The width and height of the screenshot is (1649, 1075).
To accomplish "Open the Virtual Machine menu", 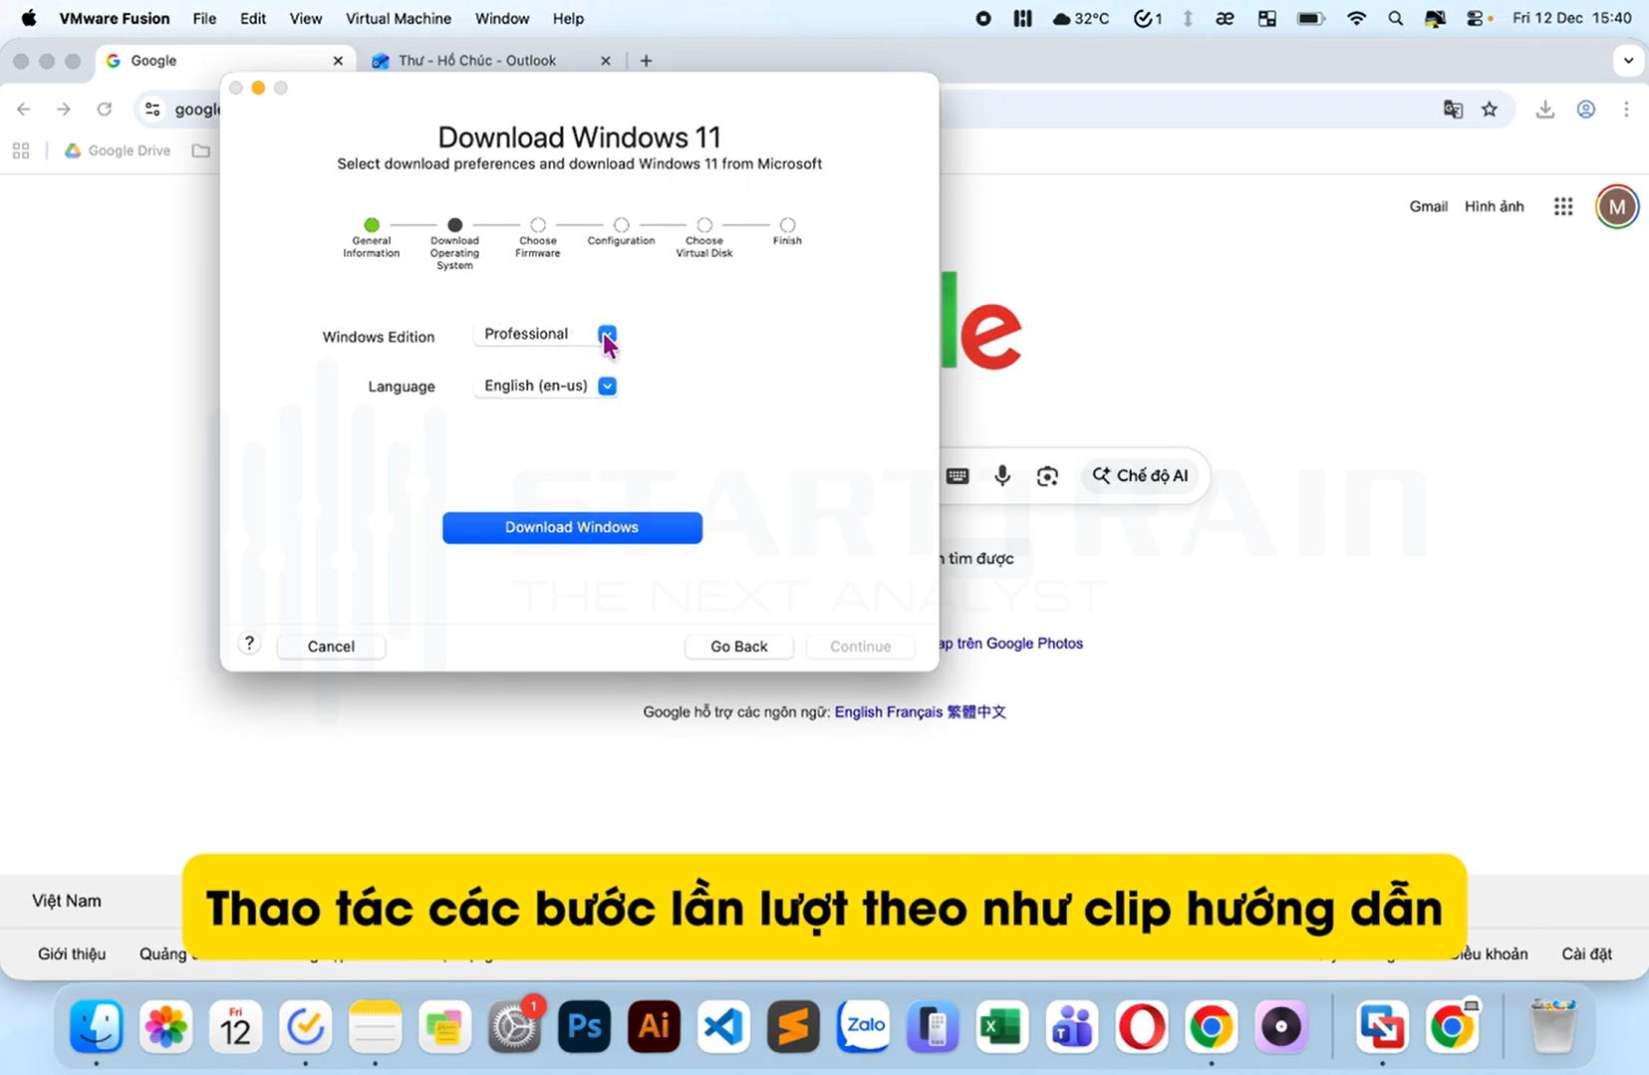I will point(398,18).
